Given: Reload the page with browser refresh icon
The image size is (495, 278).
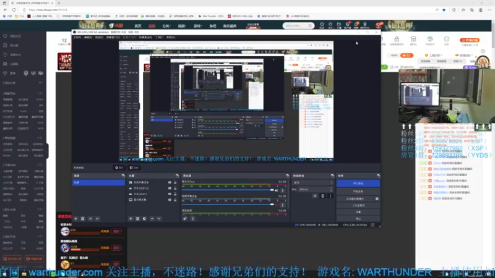Looking at the screenshot, I should (x=14, y=10).
